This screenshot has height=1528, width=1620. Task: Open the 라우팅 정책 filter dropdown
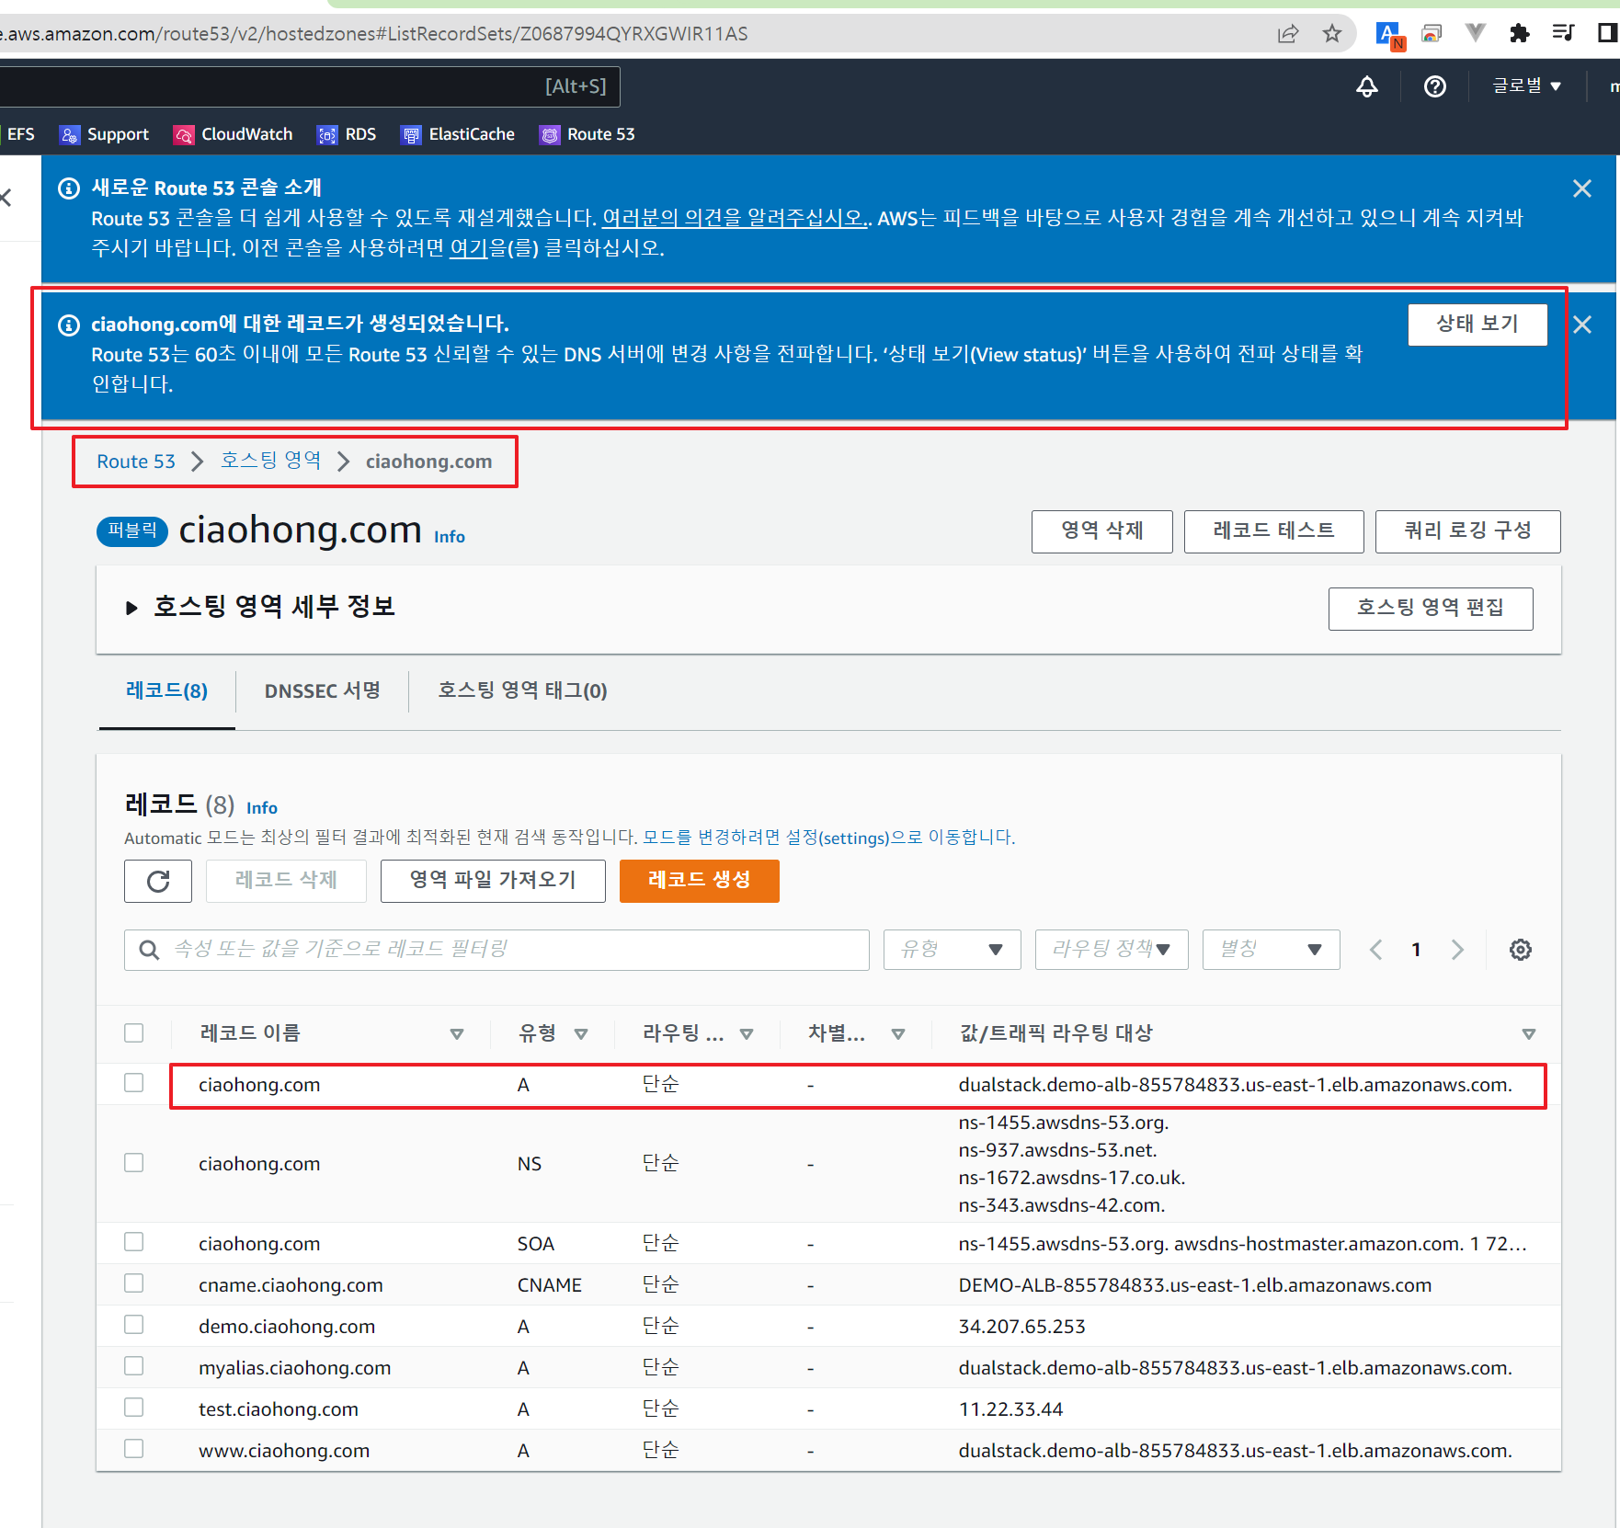1112,950
